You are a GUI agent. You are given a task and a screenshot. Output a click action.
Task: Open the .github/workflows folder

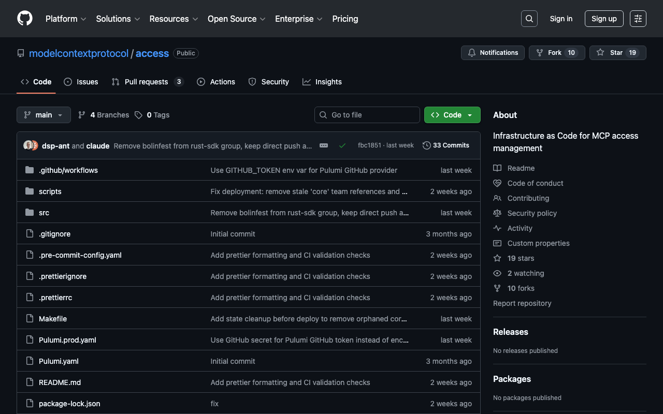click(x=68, y=170)
